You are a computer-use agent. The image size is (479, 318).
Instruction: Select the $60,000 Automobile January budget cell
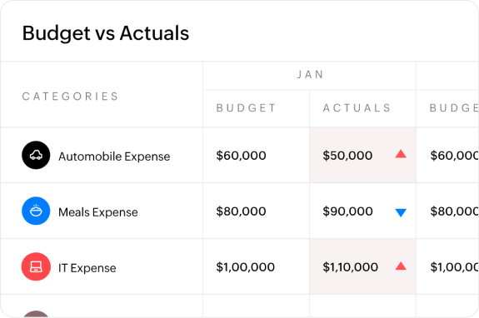(x=256, y=155)
